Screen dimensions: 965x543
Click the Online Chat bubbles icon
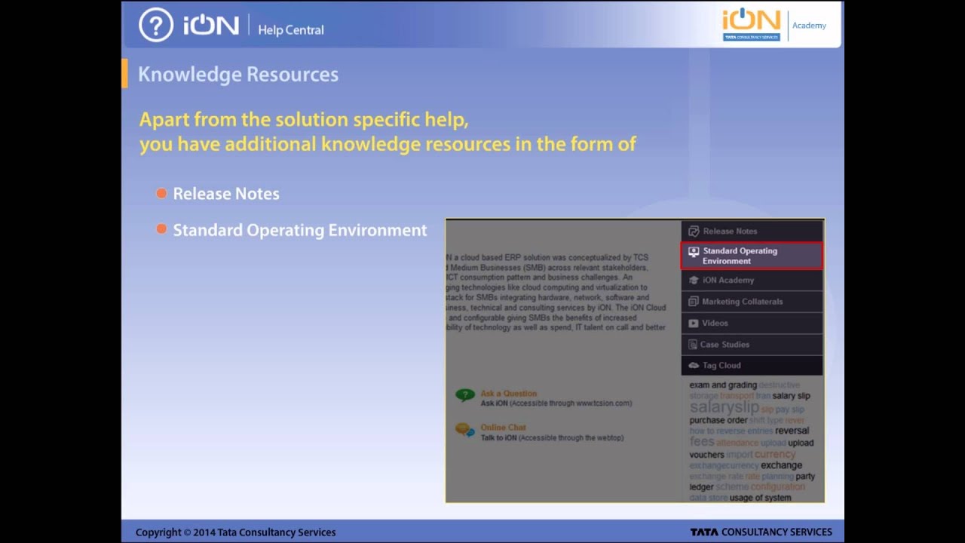click(x=465, y=430)
